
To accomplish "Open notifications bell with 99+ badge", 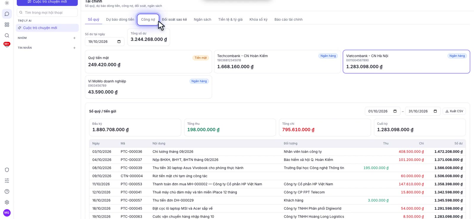I will coord(7,45).
